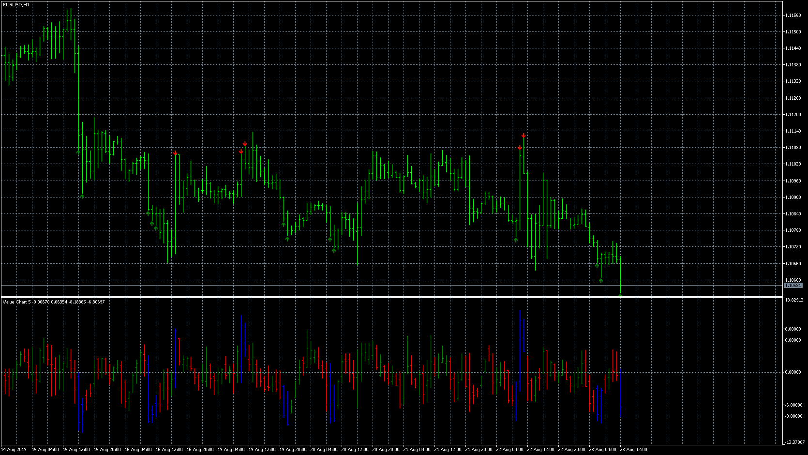The image size is (808, 455).
Task: Click the 16 Aug 12:00 time label
Action: coord(169,450)
